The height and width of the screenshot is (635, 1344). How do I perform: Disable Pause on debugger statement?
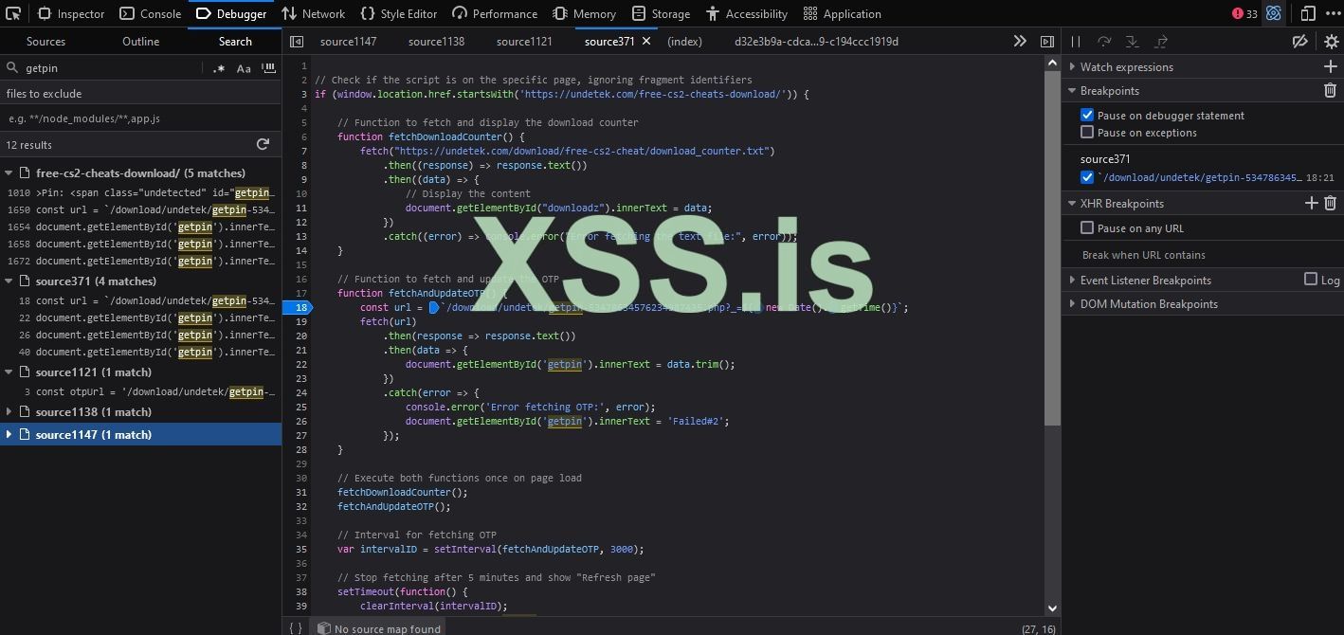coord(1087,115)
